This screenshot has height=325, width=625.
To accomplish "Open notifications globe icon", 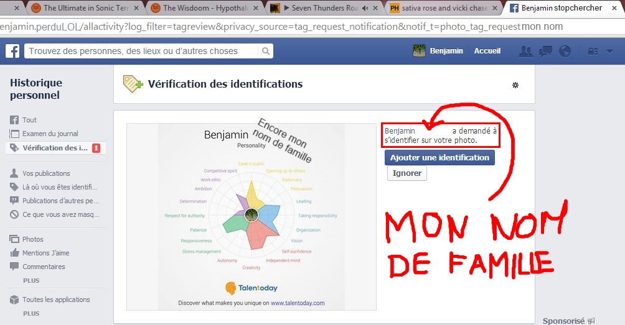I will [565, 52].
